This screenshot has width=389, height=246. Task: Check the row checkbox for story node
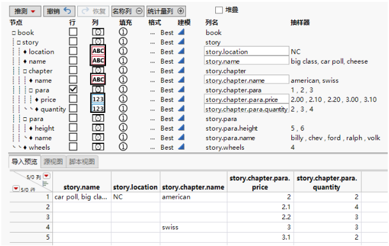(x=73, y=41)
